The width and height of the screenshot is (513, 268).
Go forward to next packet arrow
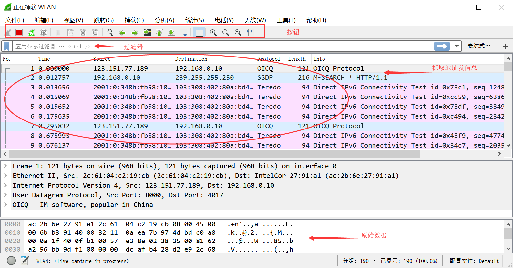coord(135,33)
